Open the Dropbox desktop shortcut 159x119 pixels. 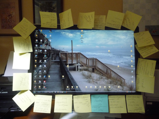tap(36, 56)
